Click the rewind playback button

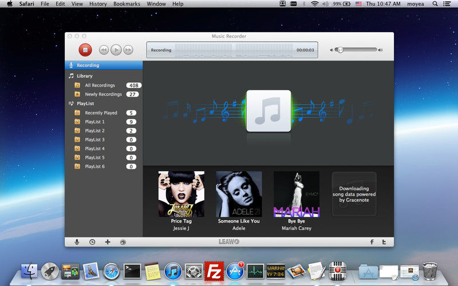coord(104,50)
